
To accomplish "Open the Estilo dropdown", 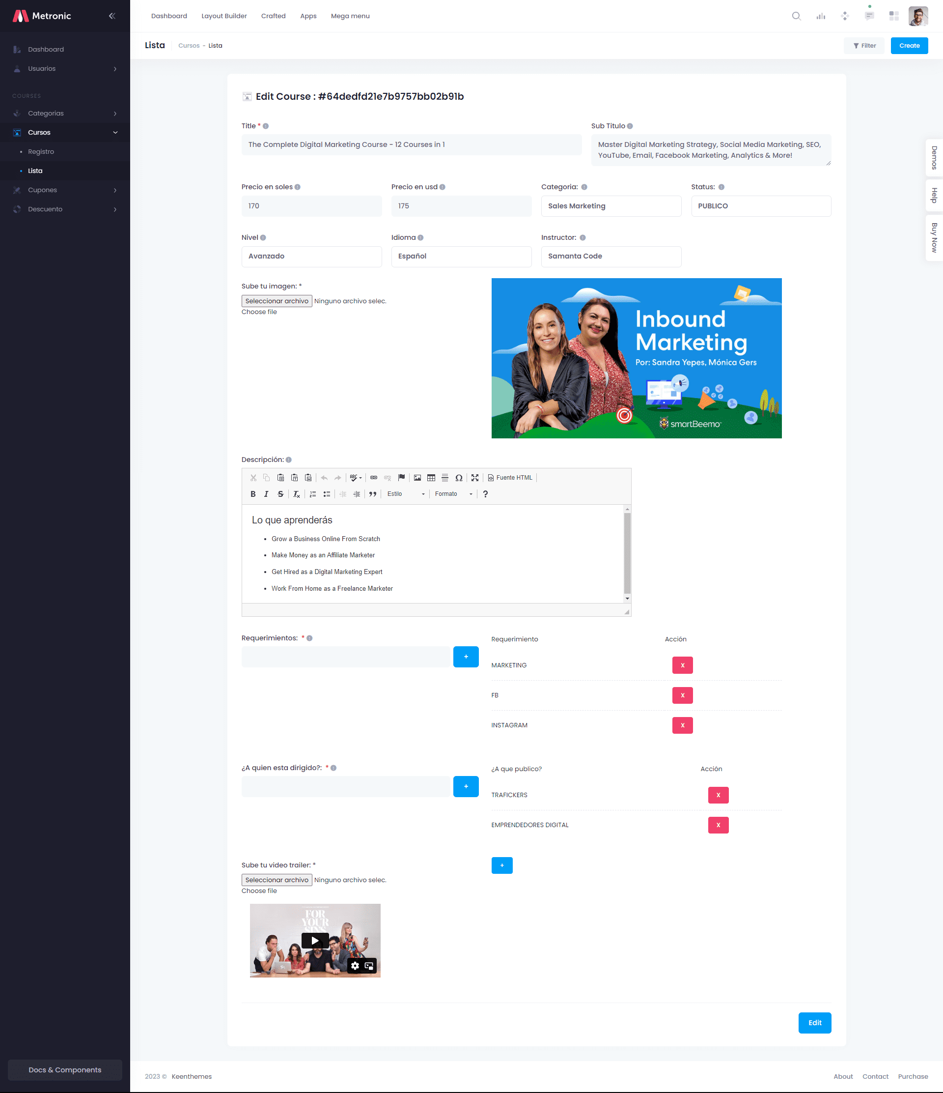I will [x=405, y=494].
